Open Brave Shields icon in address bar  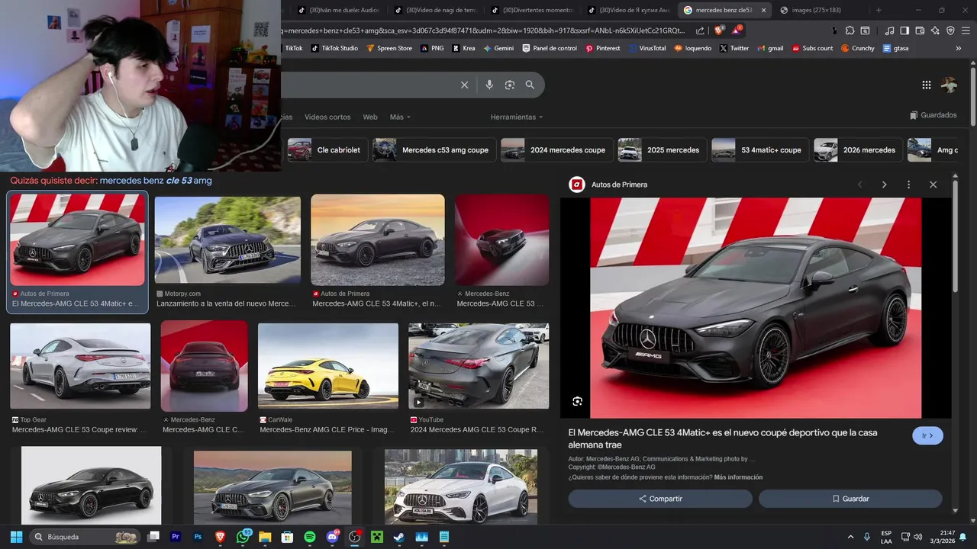[x=719, y=30]
